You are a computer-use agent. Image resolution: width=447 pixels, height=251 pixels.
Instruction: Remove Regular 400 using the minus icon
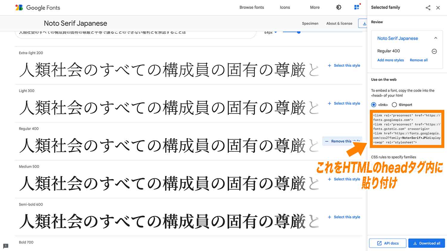click(x=434, y=51)
